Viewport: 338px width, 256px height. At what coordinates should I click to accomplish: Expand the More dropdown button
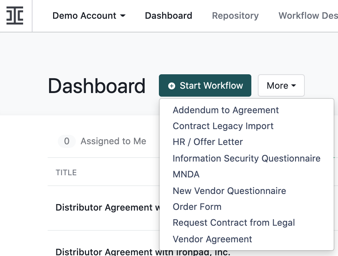click(281, 85)
